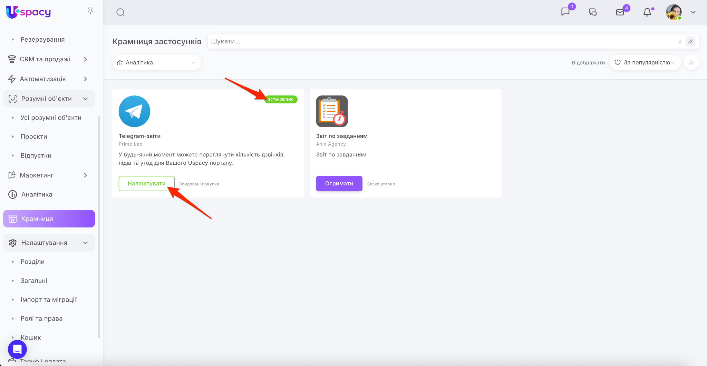Toggle the sort direction arrow button
The image size is (707, 366).
coord(691,62)
